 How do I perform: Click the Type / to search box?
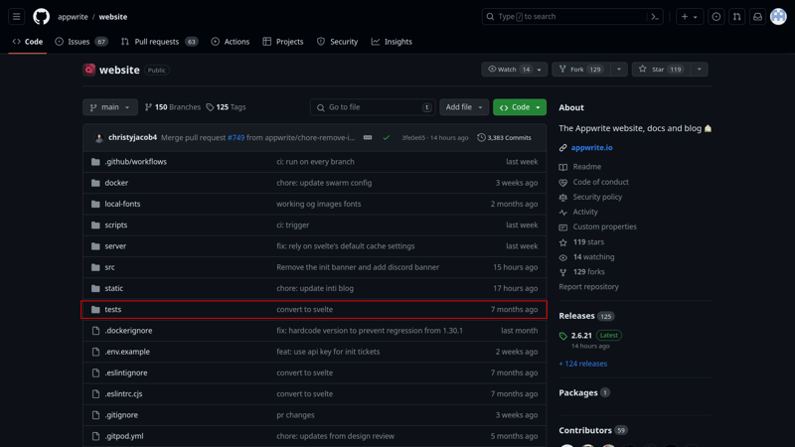[x=572, y=17]
